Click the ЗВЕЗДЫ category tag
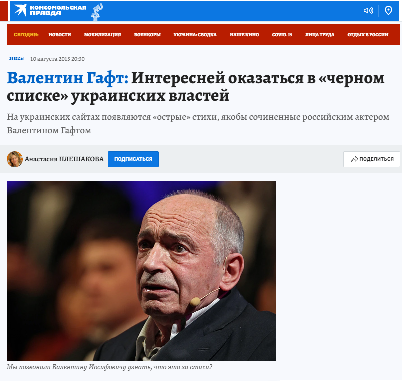Screen dimensions: 402x381 (x=16, y=59)
